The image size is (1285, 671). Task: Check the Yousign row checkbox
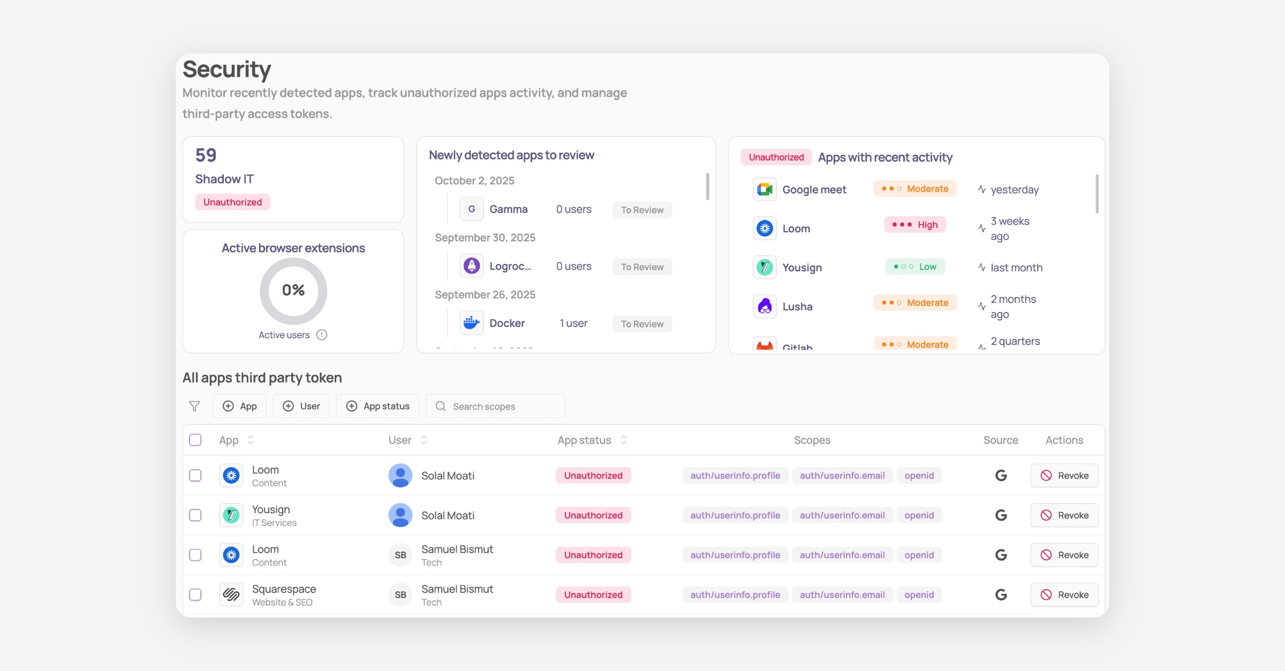tap(195, 515)
